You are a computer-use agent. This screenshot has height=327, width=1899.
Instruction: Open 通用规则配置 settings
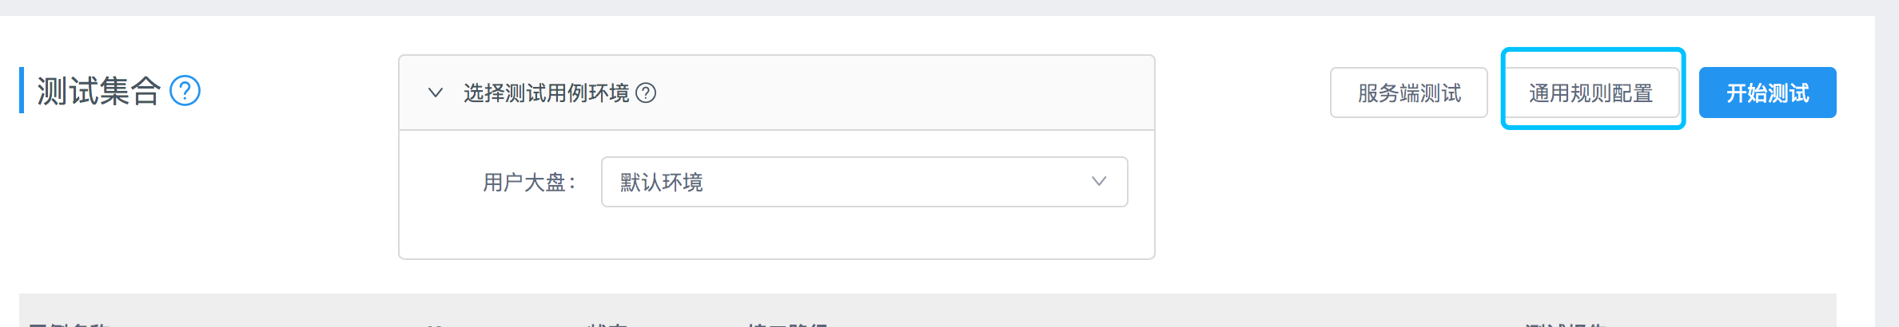[x=1590, y=93]
